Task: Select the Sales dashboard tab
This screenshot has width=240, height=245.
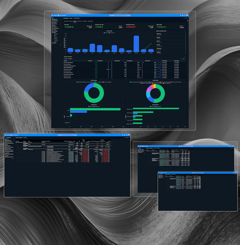Action: [x=75, y=21]
